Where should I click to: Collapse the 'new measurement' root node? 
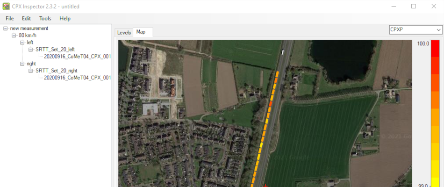coord(6,29)
